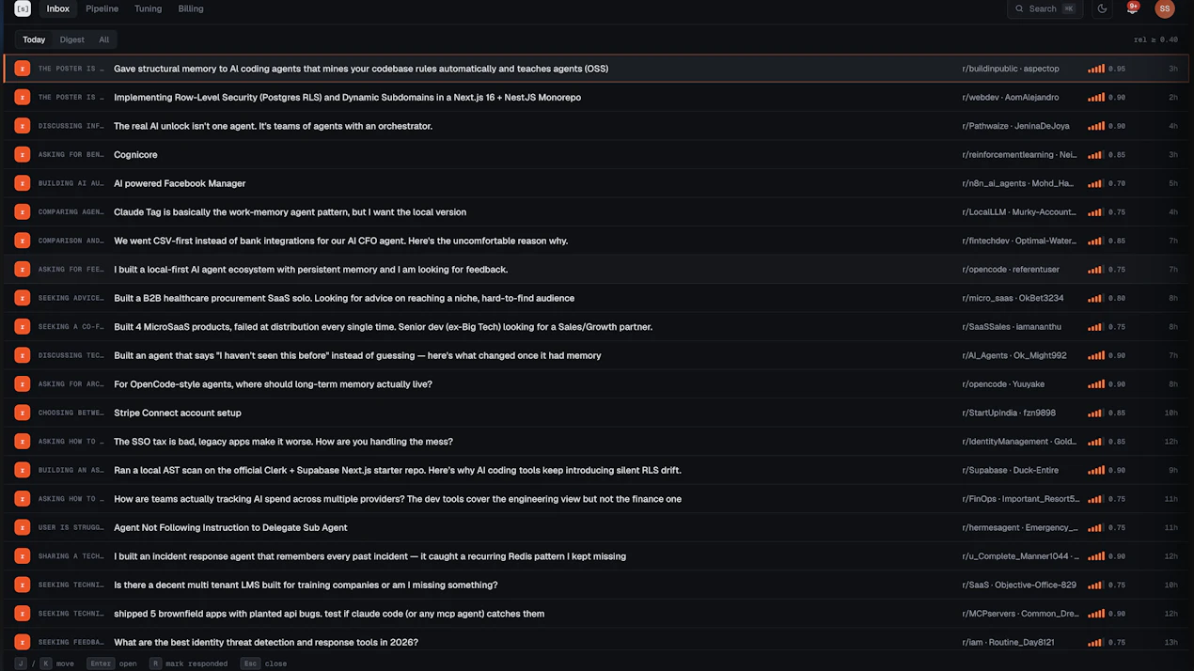Click the rel ≥ 0.40 threshold control
Image resolution: width=1194 pixels, height=671 pixels.
click(1155, 39)
